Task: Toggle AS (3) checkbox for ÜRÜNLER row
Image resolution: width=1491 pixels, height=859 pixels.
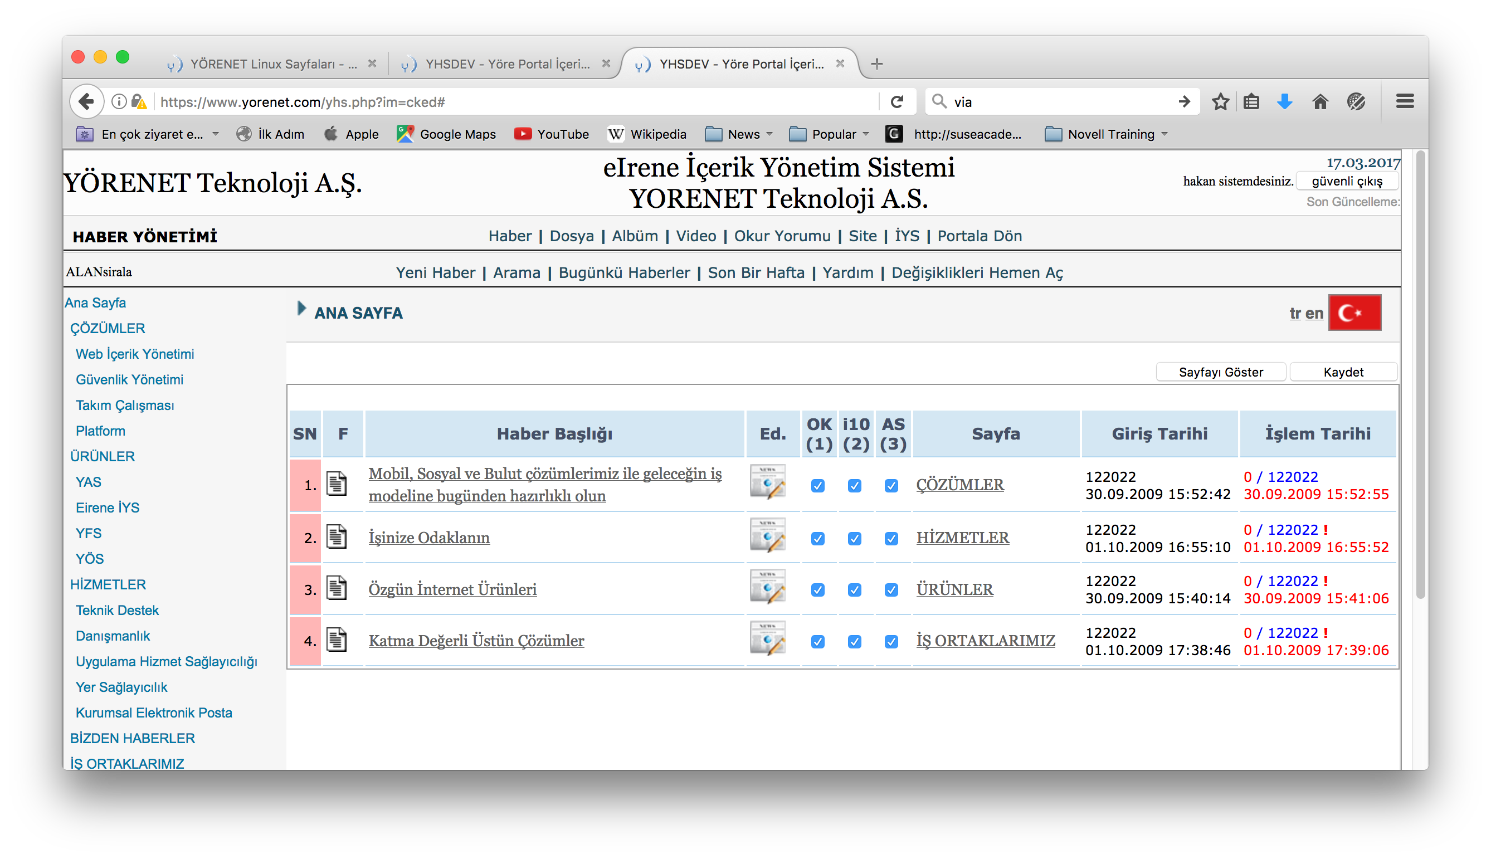Action: click(x=891, y=590)
